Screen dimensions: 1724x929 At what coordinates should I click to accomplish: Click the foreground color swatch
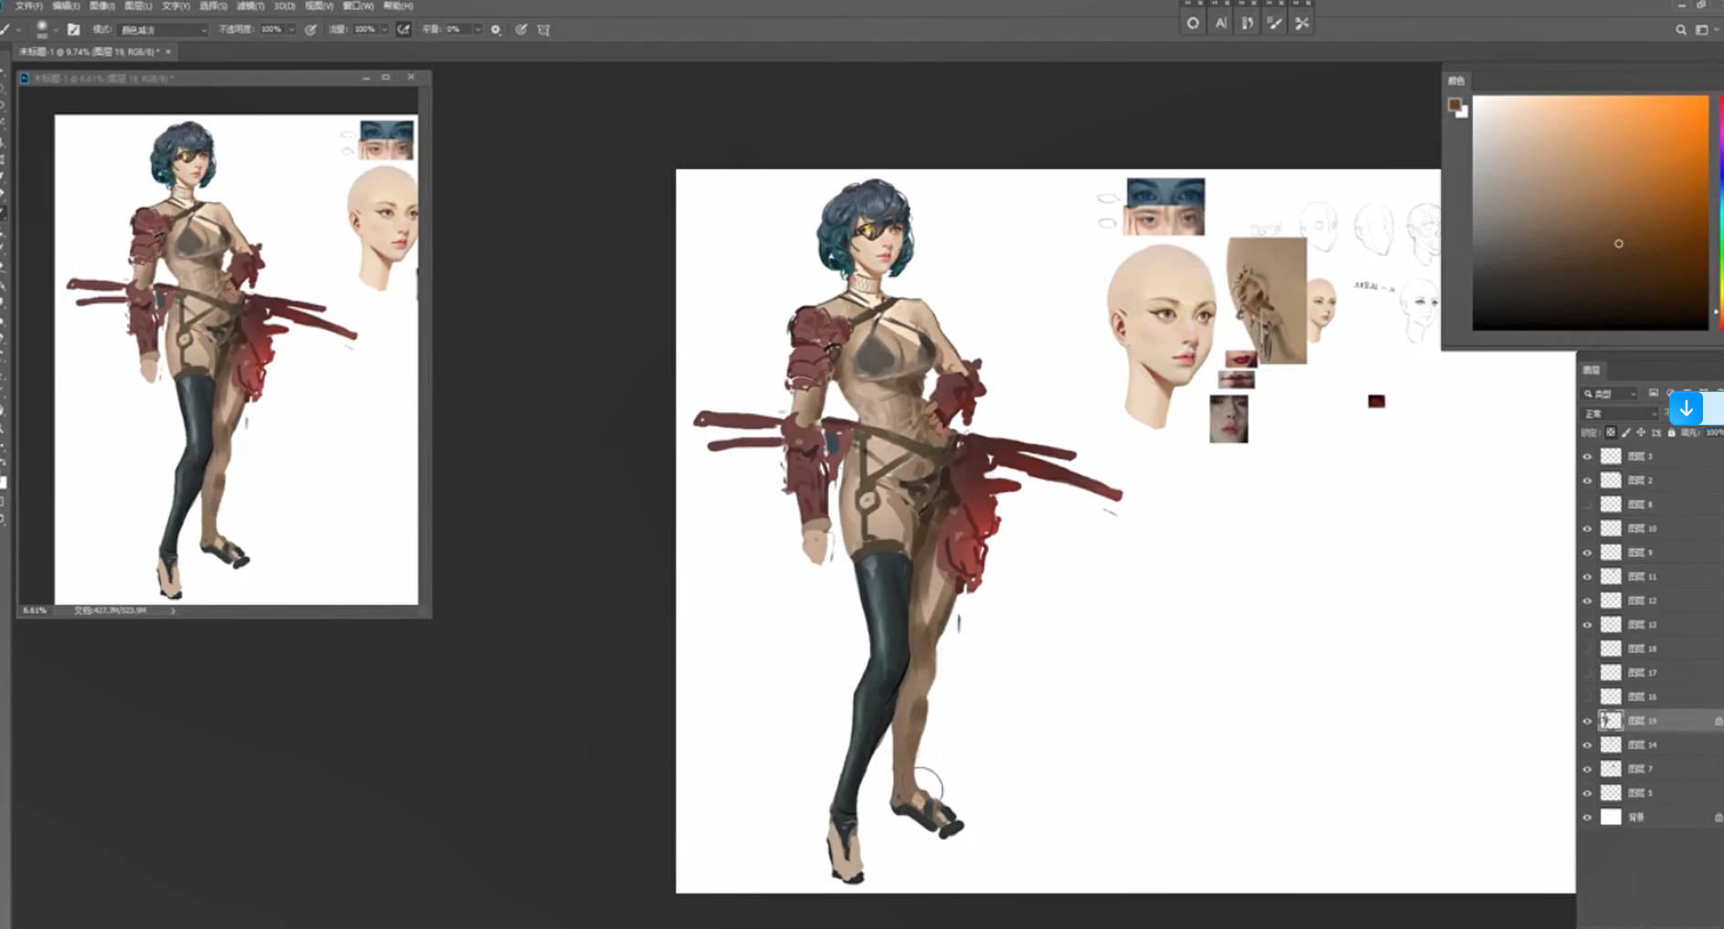click(1454, 104)
